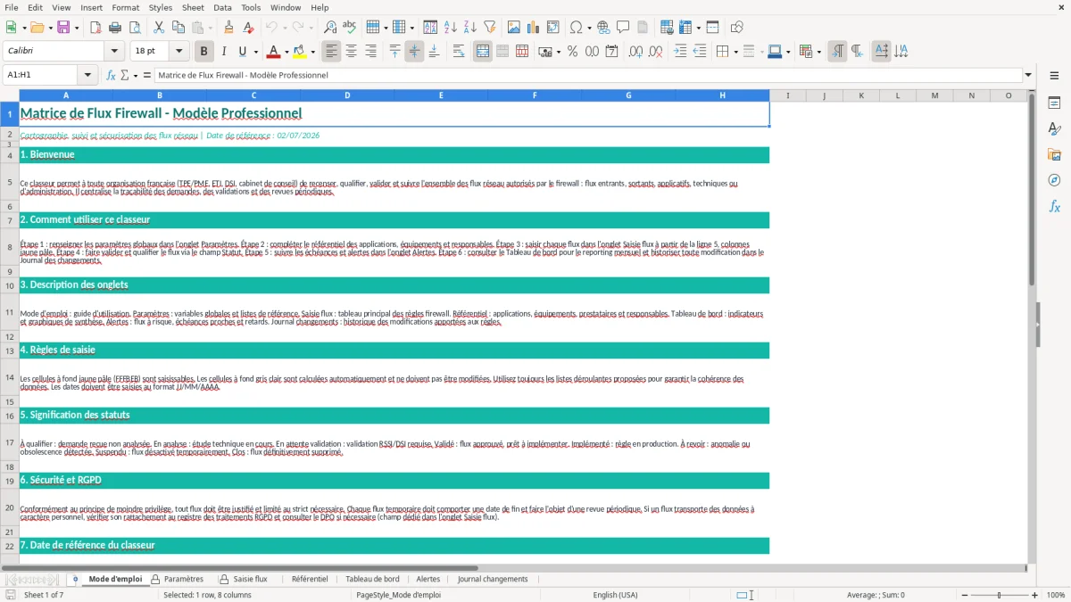Open the Sheet menu
The height and width of the screenshot is (602, 1071).
[x=193, y=7]
